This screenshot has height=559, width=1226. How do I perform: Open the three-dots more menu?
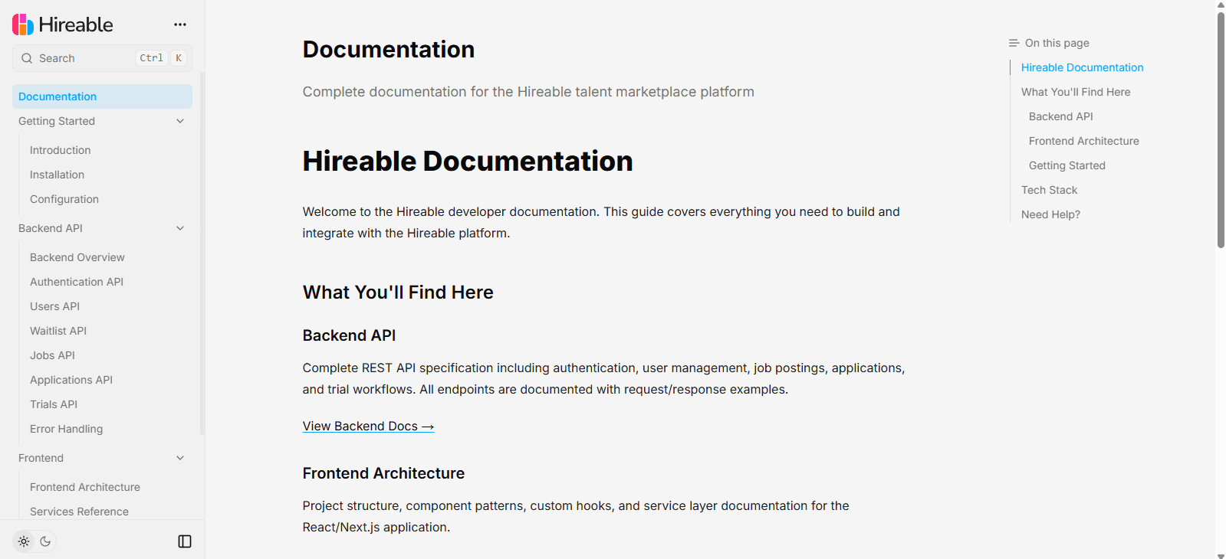point(180,25)
